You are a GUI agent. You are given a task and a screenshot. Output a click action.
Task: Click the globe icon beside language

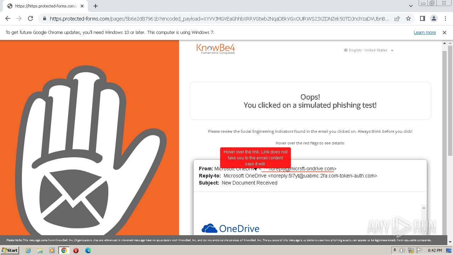tap(346, 50)
